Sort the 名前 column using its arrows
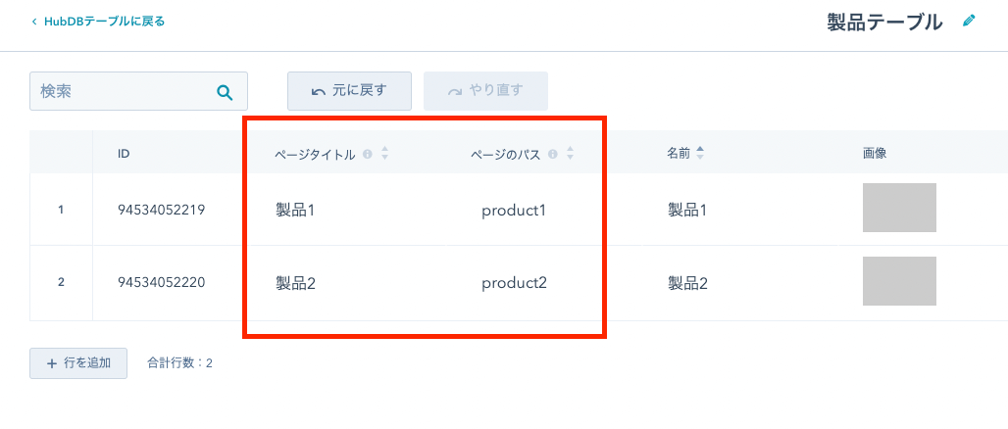1008x429 pixels. pos(700,154)
